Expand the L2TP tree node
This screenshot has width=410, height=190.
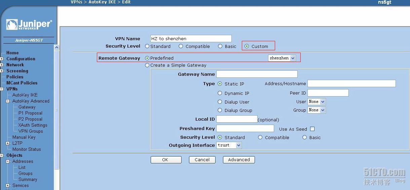click(8, 143)
